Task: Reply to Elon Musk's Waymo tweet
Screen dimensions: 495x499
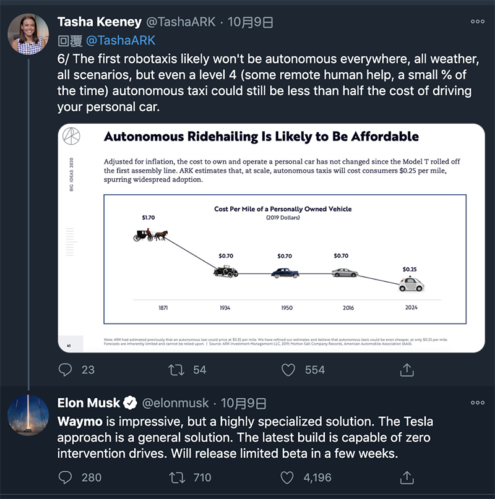Action: [x=66, y=477]
